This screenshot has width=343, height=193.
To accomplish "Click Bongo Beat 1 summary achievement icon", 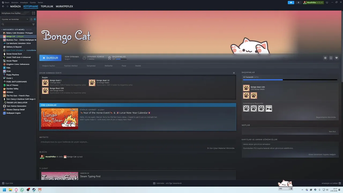I will tap(45, 83).
